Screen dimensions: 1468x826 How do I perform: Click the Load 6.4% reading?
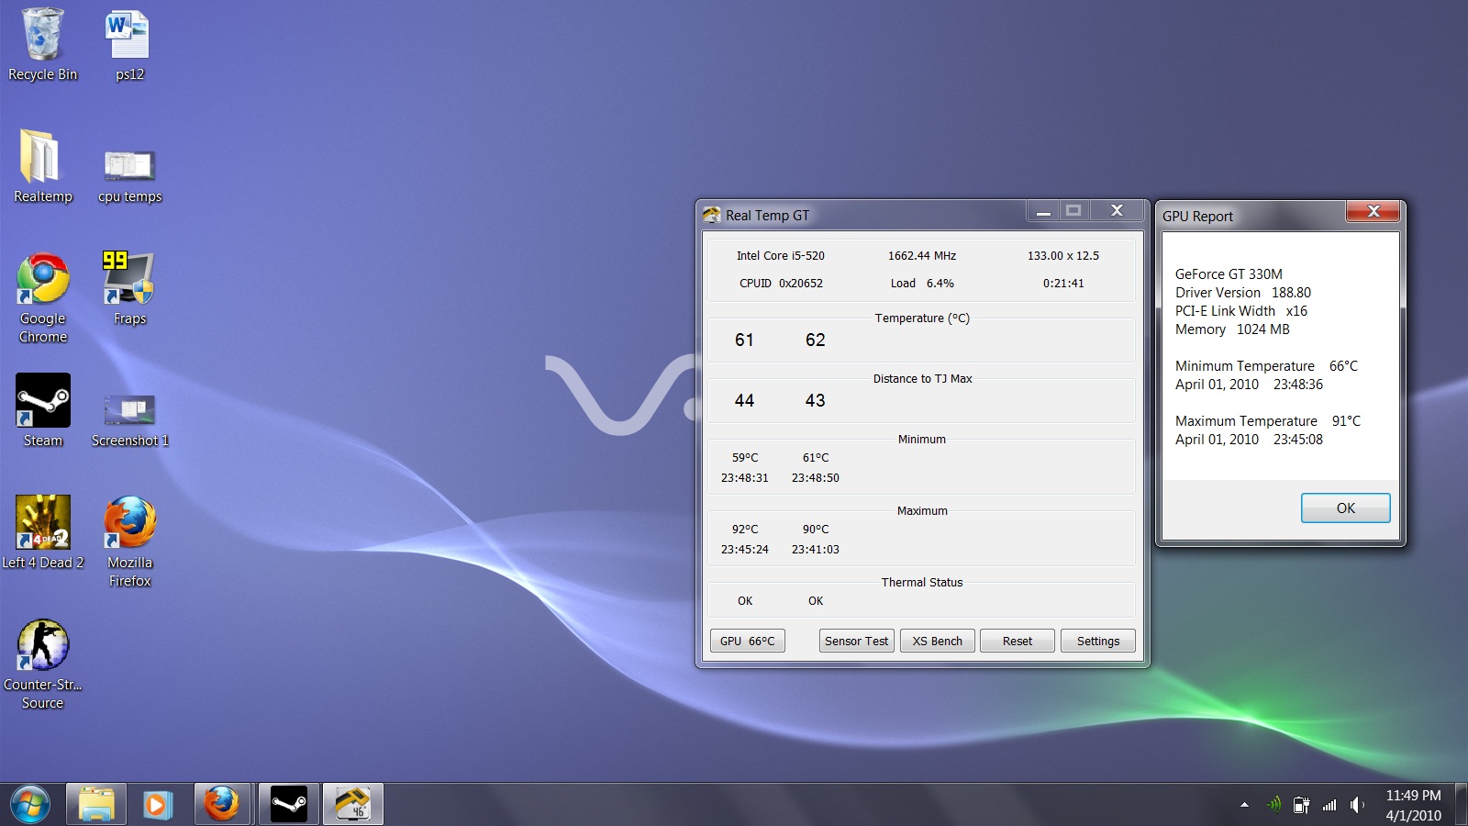[921, 283]
